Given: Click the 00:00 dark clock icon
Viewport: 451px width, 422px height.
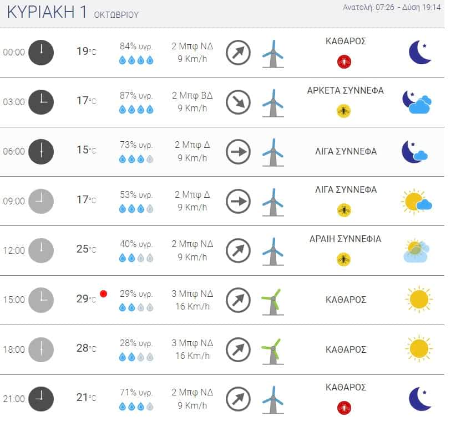Looking at the screenshot, I should click(x=41, y=53).
